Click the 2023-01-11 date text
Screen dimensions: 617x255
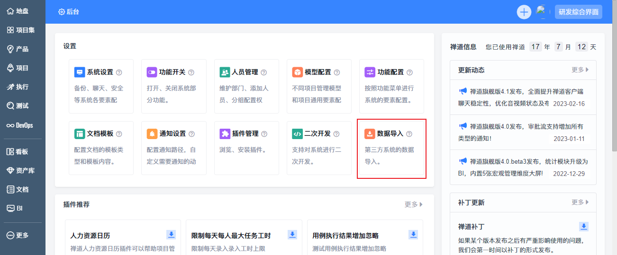[x=569, y=139]
